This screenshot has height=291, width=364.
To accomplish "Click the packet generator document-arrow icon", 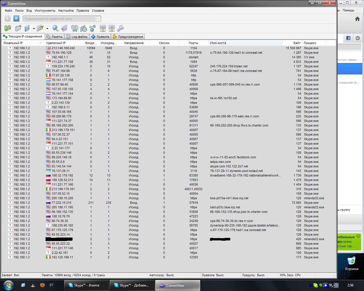I will (x=65, y=28).
